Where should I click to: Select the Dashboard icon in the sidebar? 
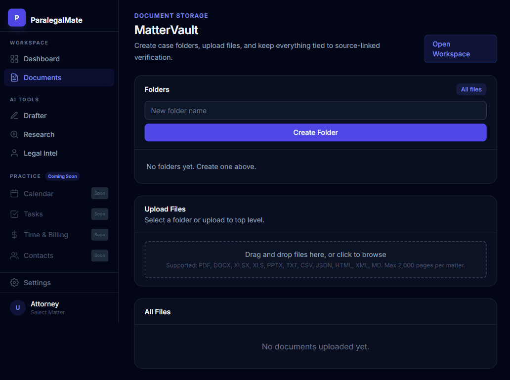pos(15,59)
